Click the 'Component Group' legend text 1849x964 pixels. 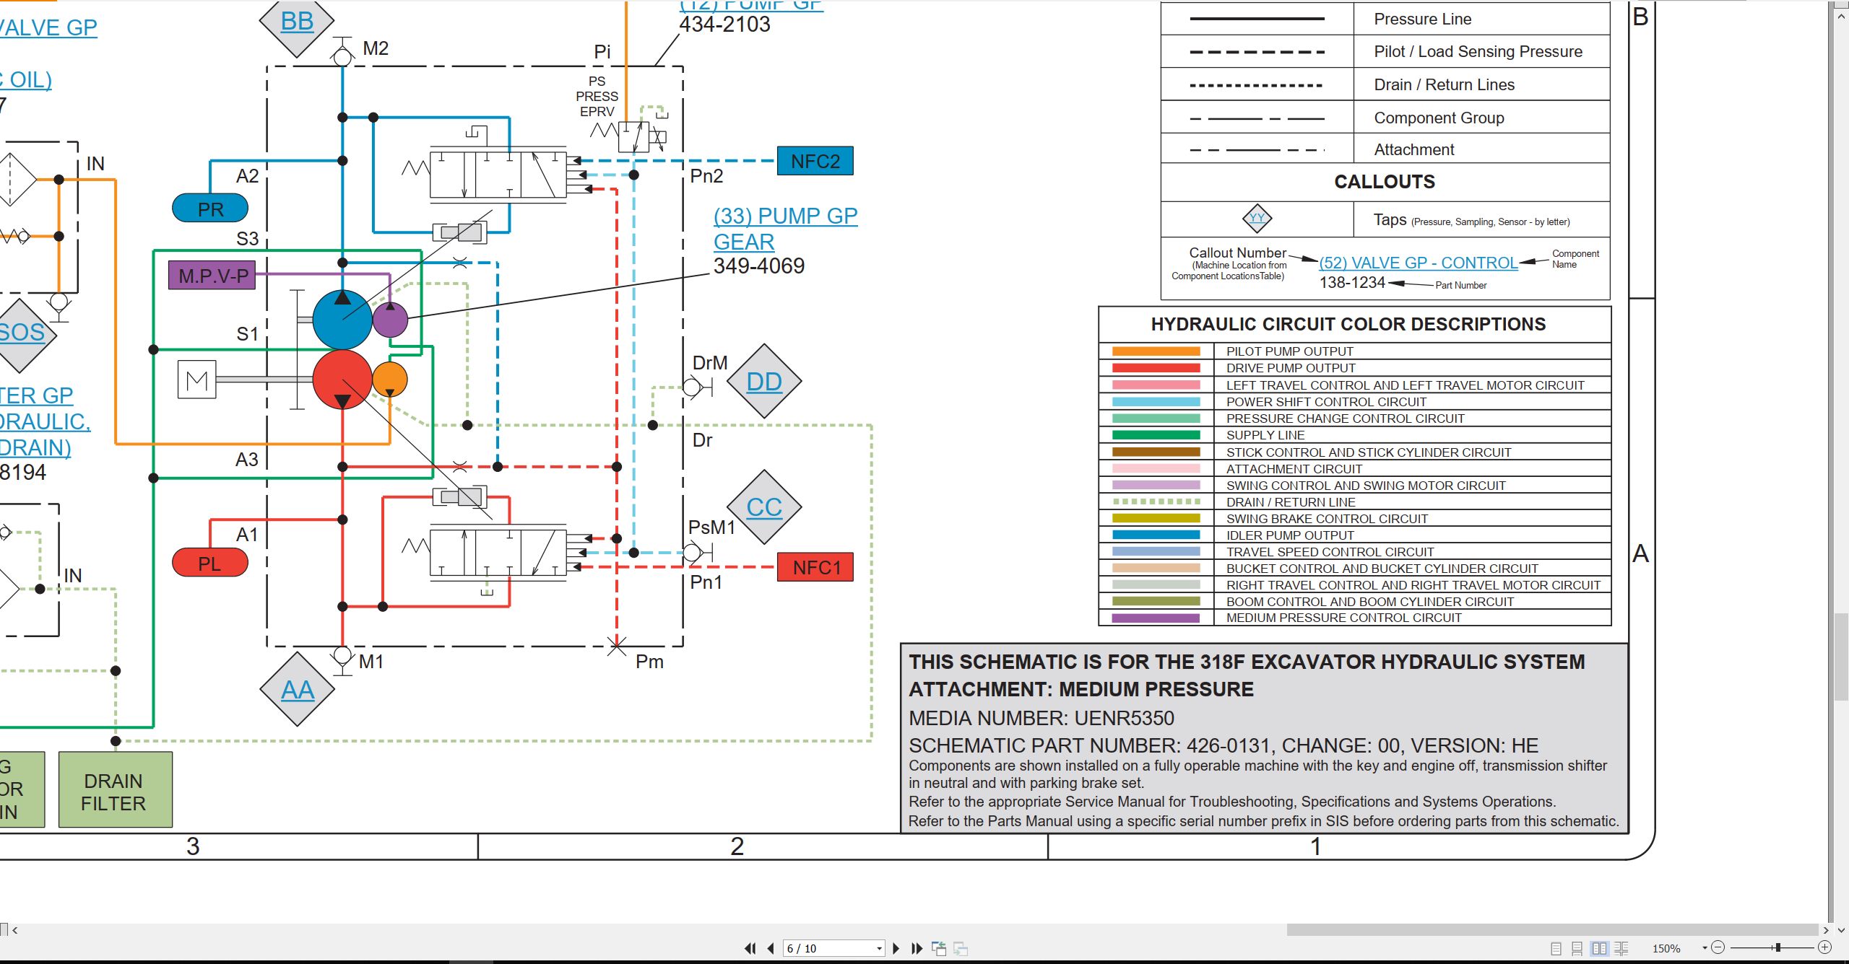click(x=1439, y=118)
